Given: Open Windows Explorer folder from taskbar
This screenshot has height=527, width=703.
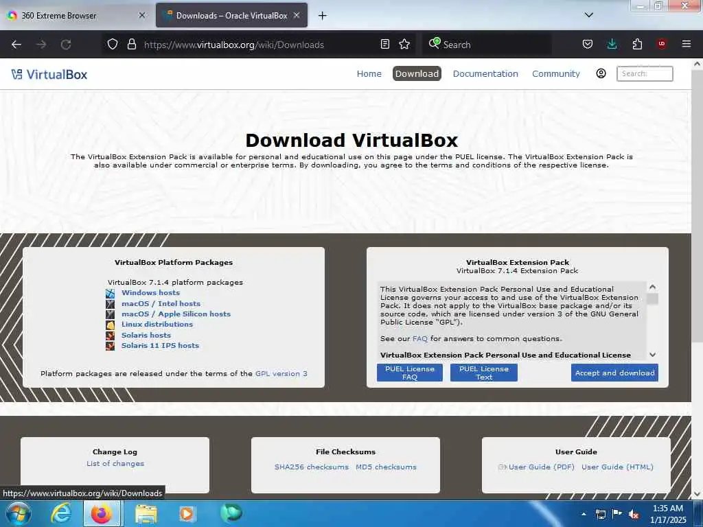Looking at the screenshot, I should (146, 513).
